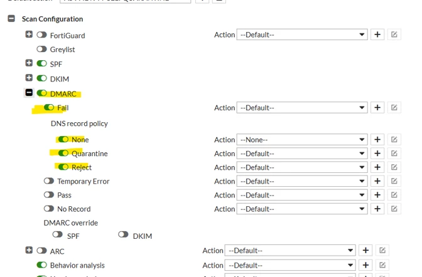Open the Quarantine Action dropdown
422x277 pixels.
tap(302, 154)
